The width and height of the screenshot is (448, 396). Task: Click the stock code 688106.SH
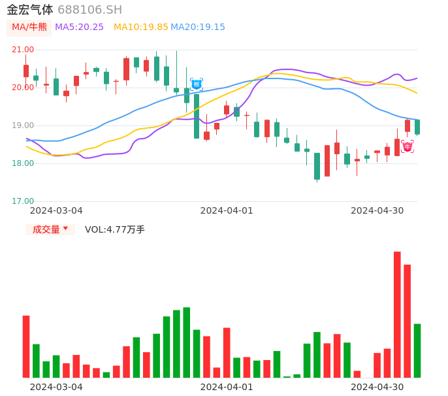(89, 10)
